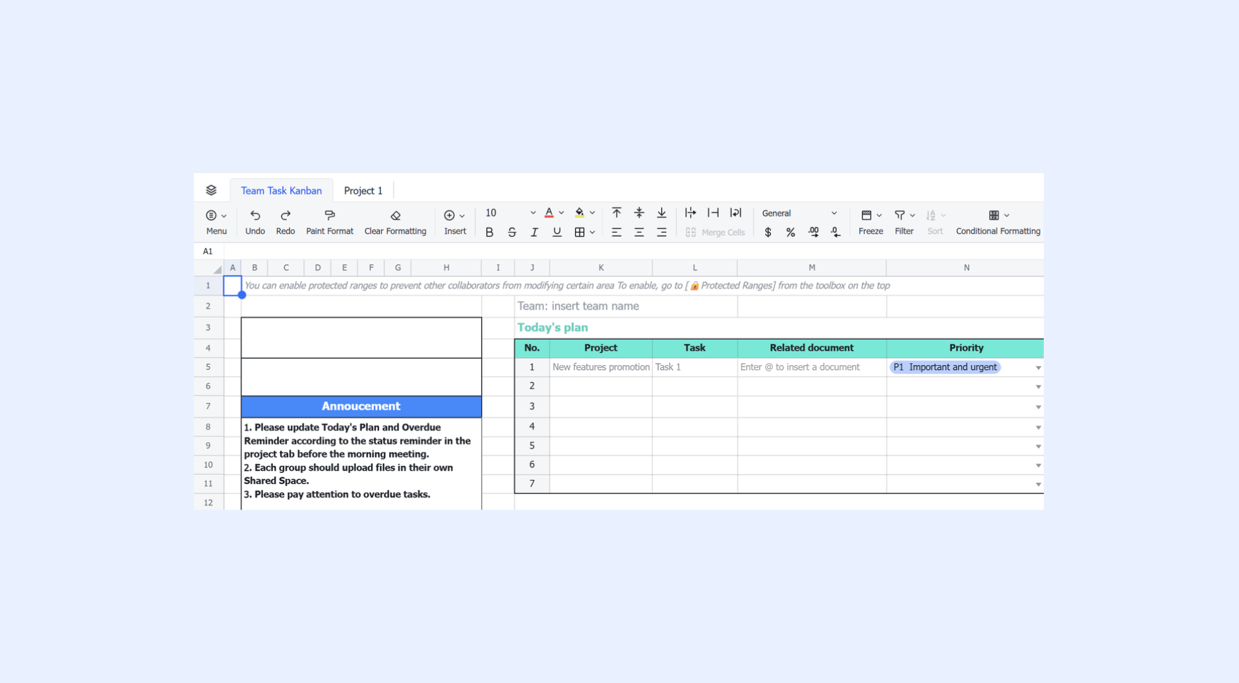Open the Freeze options

870,222
